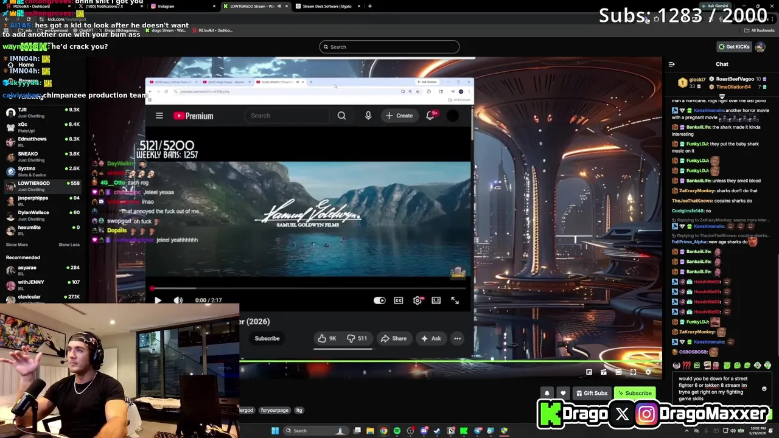Open the foryourpage tag
779x438 pixels.
point(274,410)
